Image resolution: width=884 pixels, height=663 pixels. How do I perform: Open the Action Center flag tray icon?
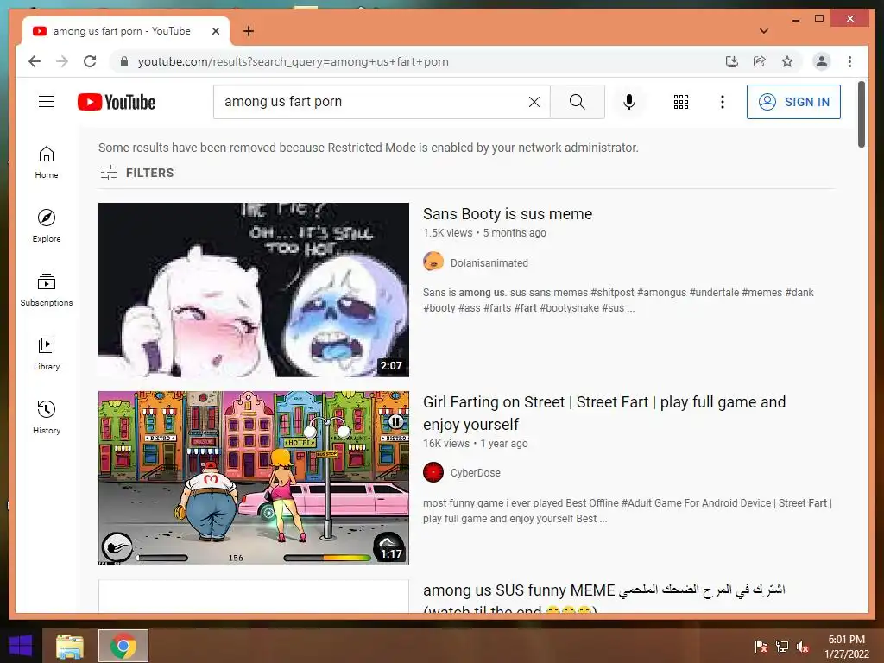click(x=761, y=646)
